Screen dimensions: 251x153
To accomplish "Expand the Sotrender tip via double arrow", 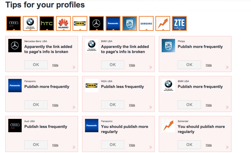I will 227,147.
